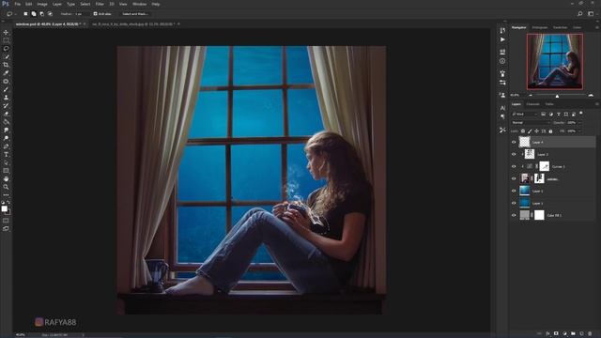This screenshot has width=601, height=338.
Task: Switch to the Channels tab
Action: pos(532,104)
